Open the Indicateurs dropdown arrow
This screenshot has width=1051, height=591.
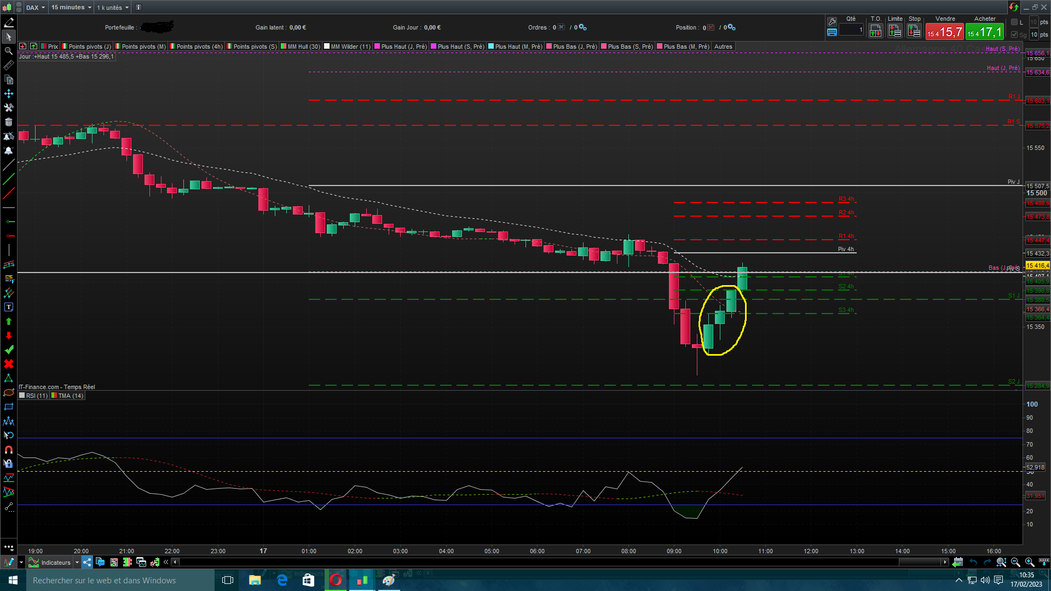tap(77, 563)
